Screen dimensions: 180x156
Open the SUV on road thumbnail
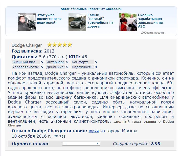point(77,22)
